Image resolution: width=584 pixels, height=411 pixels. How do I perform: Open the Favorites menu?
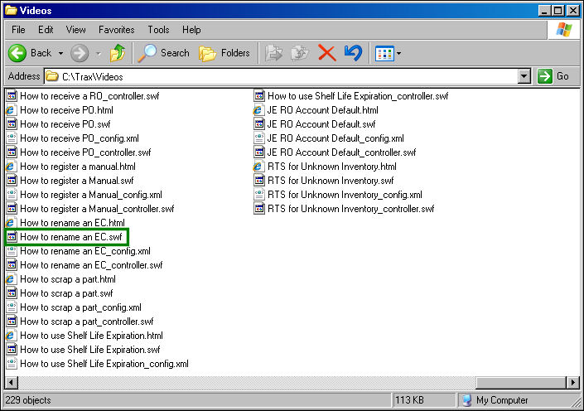tap(117, 30)
